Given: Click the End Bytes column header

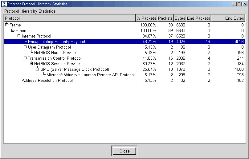Looking at the screenshot, I should coord(228,18).
